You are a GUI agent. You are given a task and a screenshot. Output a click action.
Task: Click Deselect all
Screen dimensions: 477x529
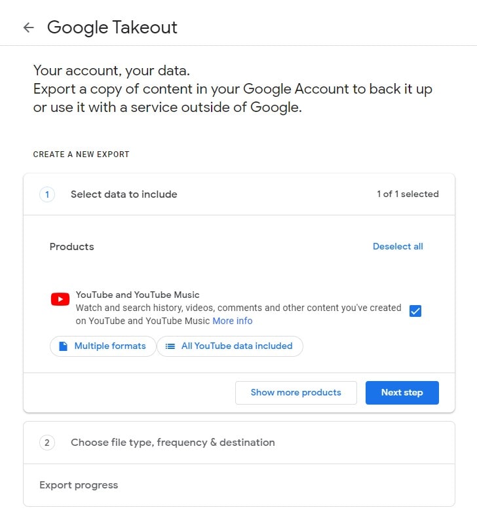click(398, 246)
